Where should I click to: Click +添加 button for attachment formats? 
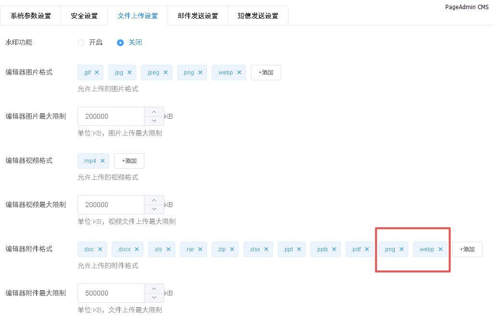coord(467,249)
